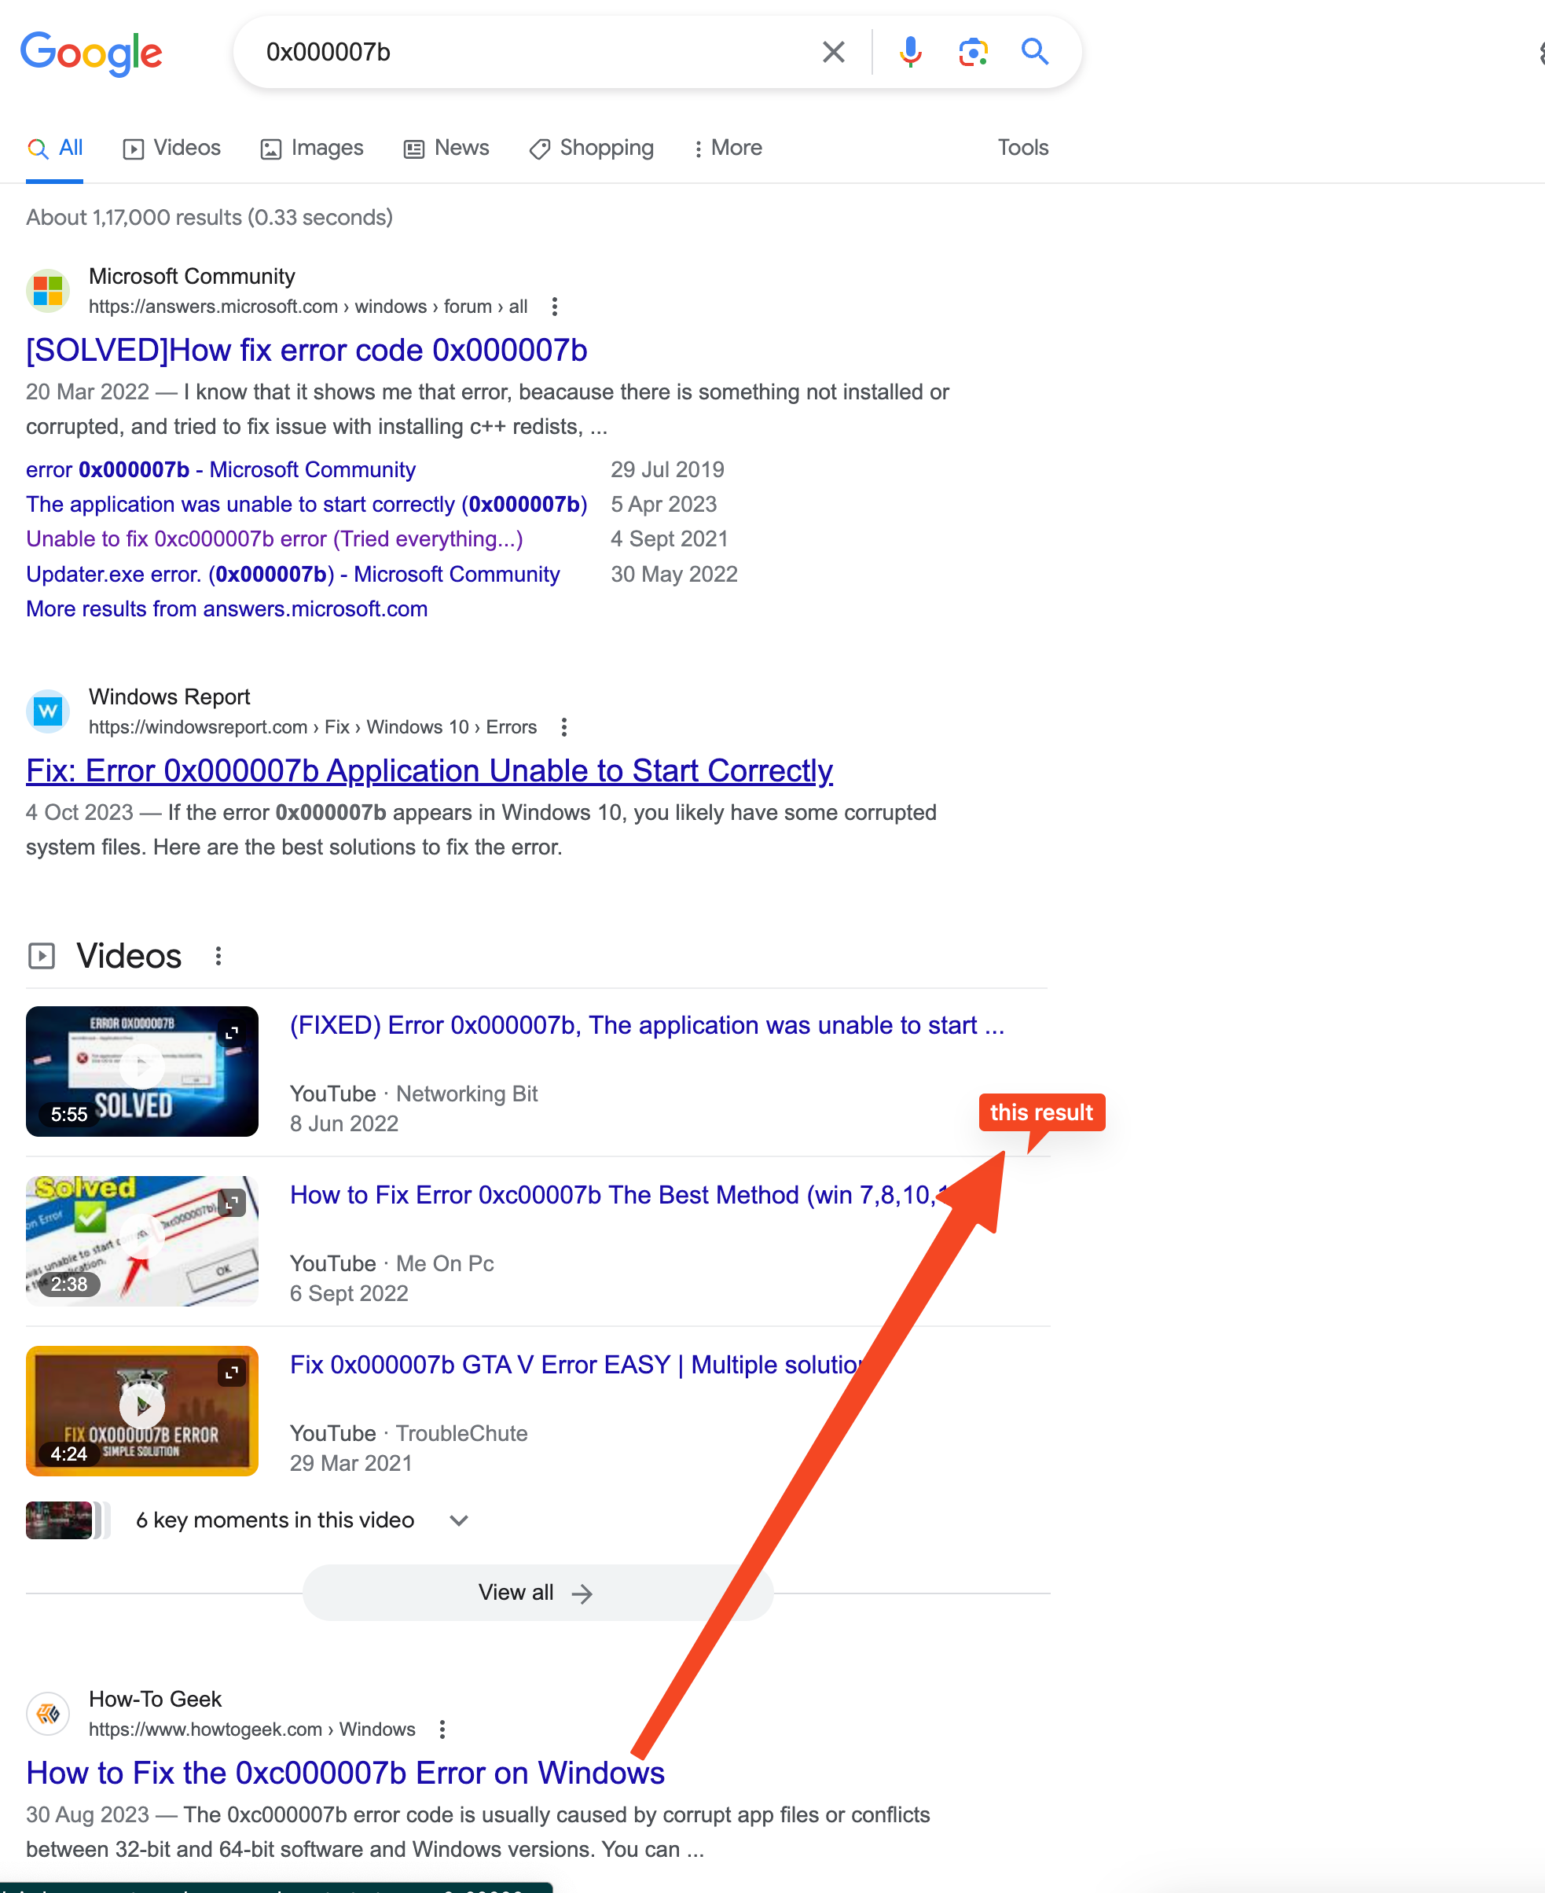Clear the search box with the X icon

(x=833, y=52)
